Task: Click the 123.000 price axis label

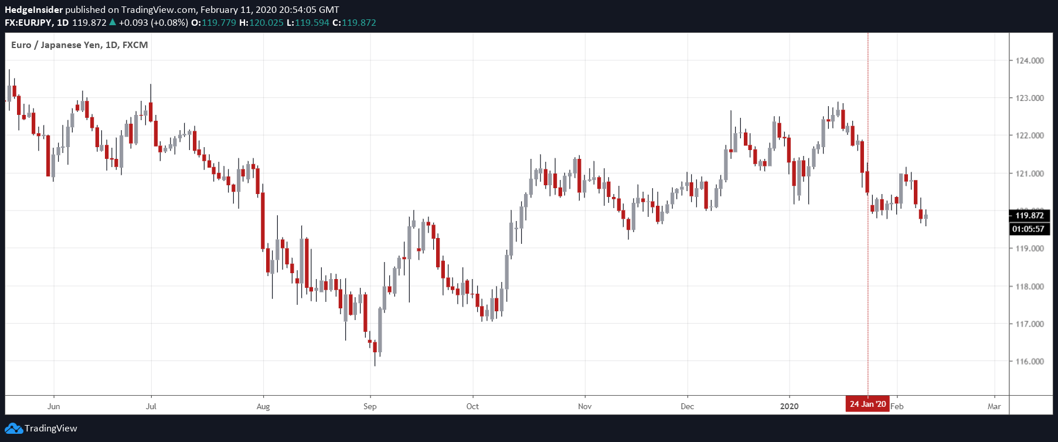Action: click(x=1030, y=98)
